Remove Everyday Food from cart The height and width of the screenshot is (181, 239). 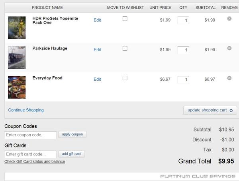point(229,78)
